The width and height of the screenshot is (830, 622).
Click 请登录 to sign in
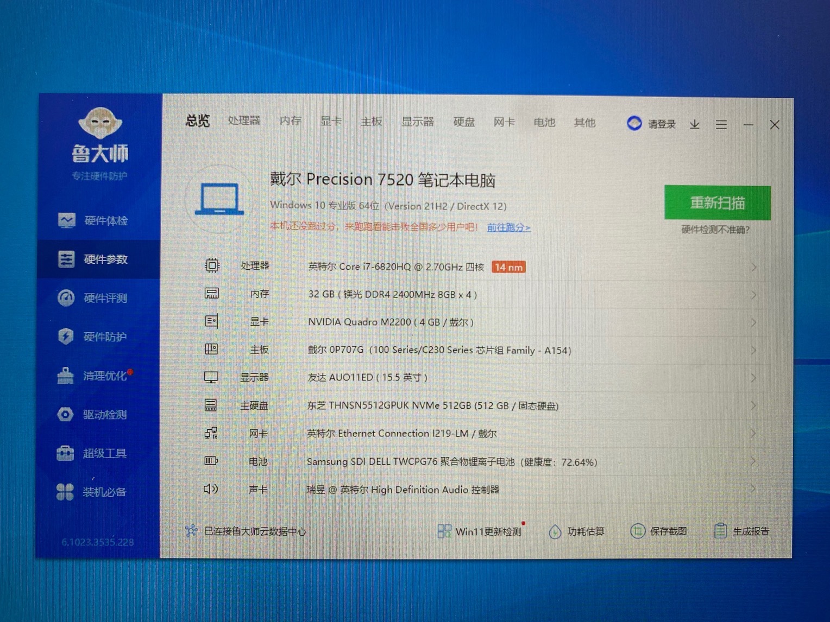[661, 124]
